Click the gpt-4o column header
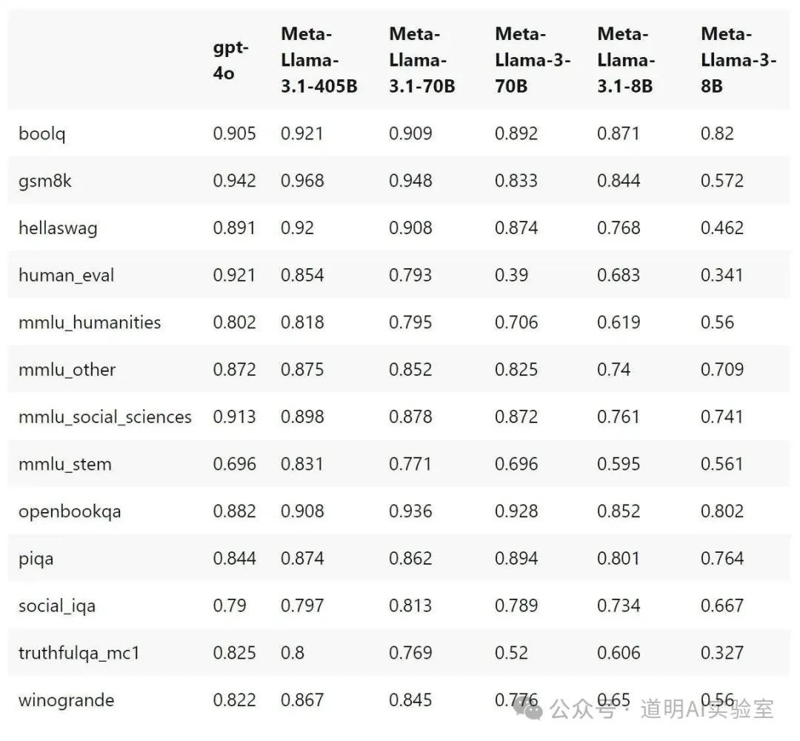Image resolution: width=800 pixels, height=741 pixels. (230, 60)
